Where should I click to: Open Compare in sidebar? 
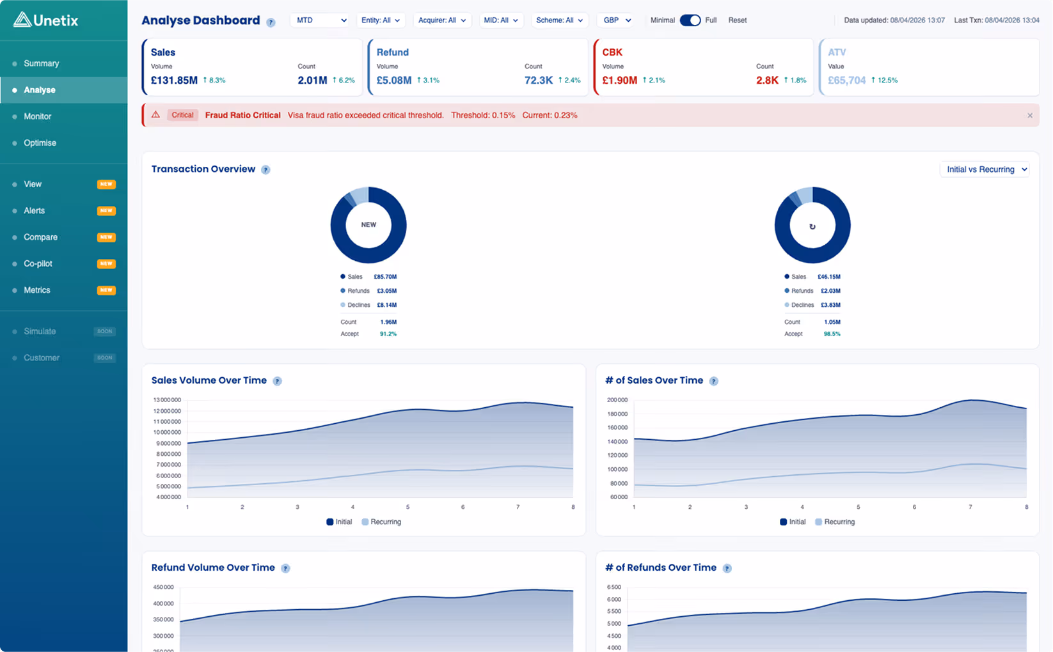(64, 237)
